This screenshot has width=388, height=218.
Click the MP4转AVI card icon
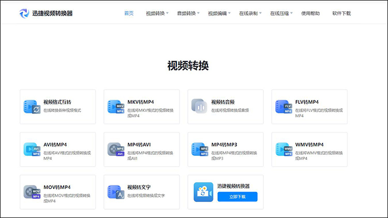116,149
